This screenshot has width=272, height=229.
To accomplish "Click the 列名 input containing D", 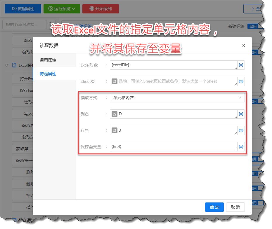I will click(x=174, y=114).
